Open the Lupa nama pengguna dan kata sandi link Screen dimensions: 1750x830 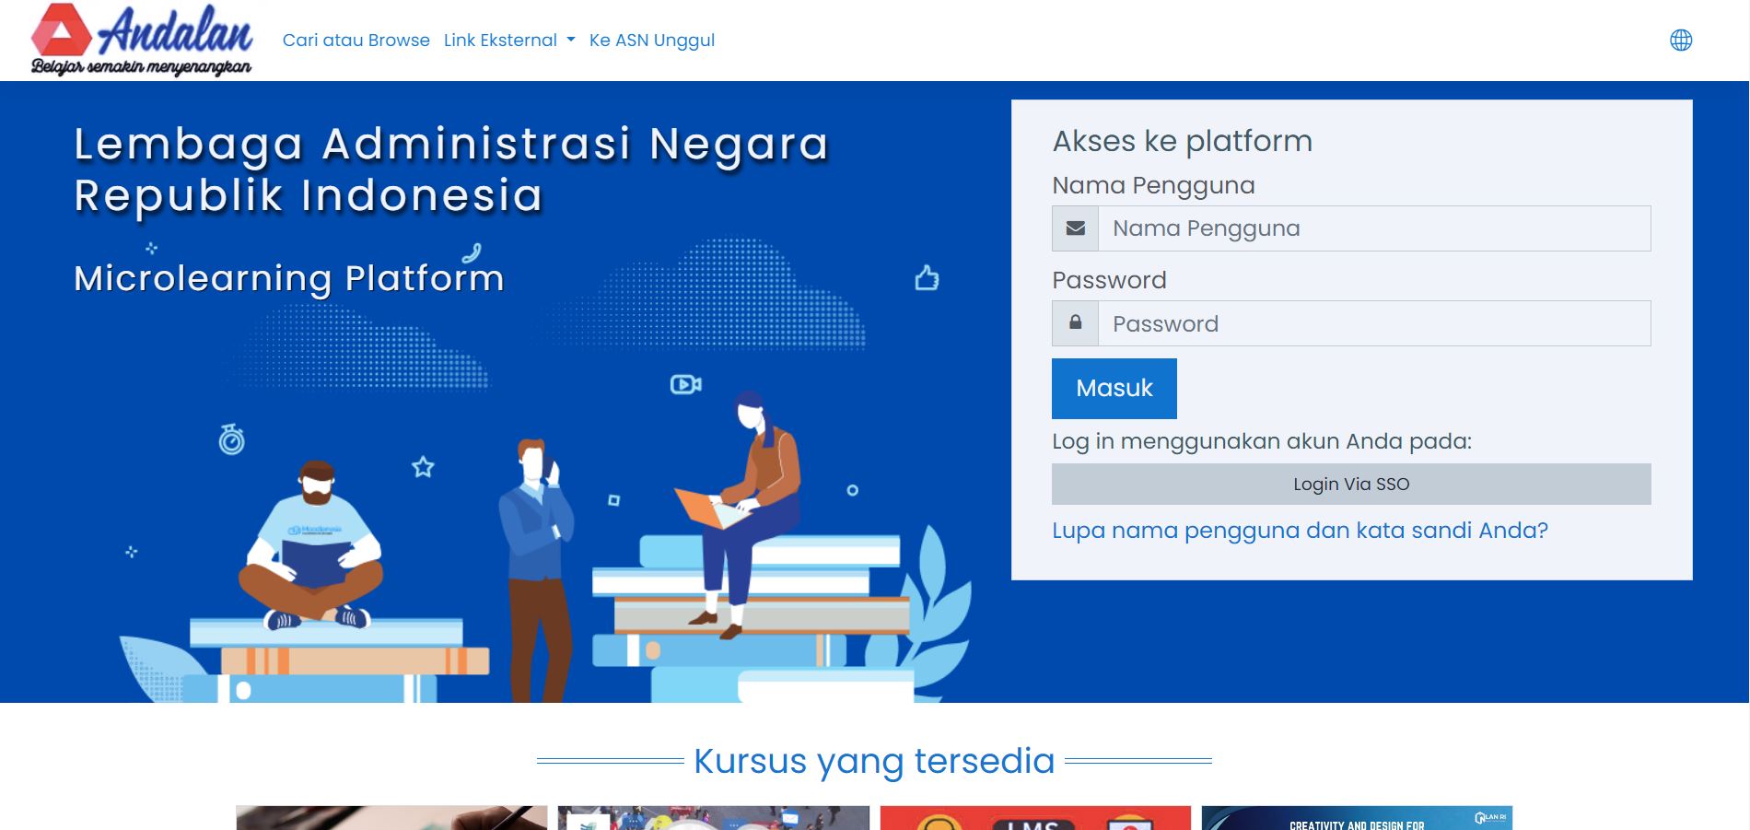[1300, 531]
